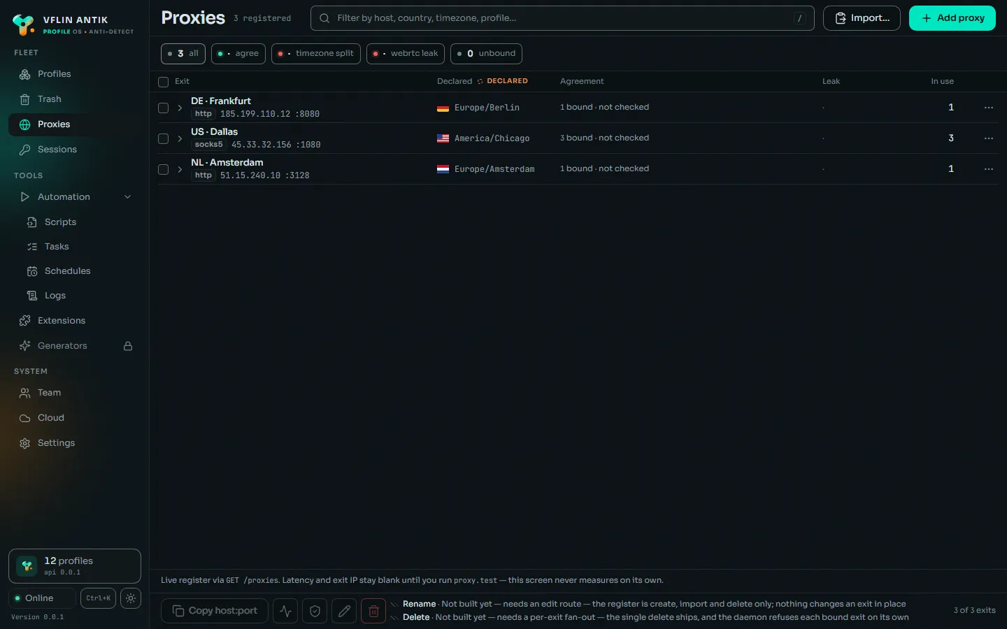Click the Automation play icon

click(x=25, y=197)
